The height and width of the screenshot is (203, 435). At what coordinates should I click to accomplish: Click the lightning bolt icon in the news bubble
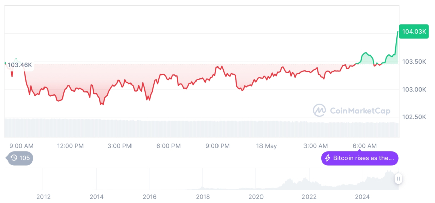pyautogui.click(x=328, y=158)
